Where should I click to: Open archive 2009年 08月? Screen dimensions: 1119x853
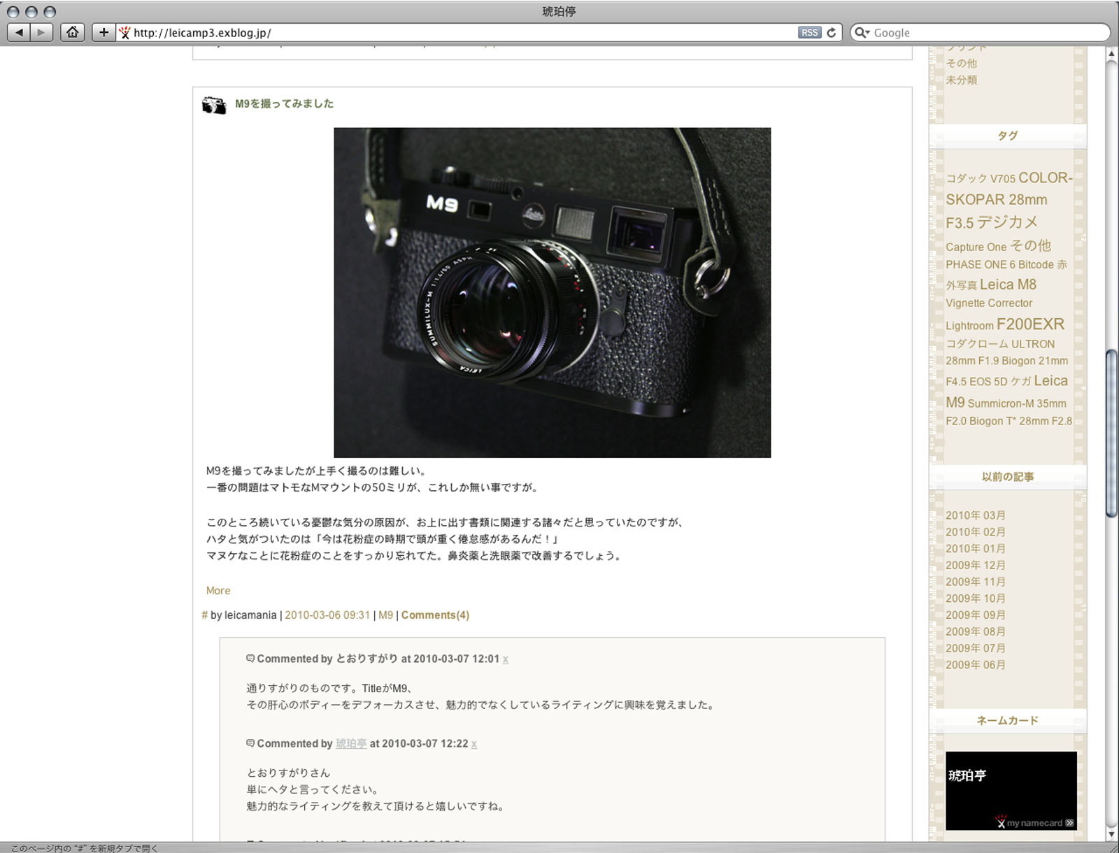point(976,631)
